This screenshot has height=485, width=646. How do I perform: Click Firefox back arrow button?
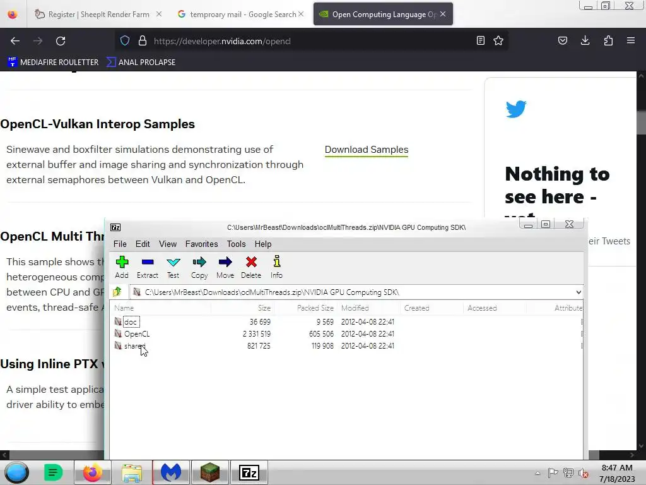tap(15, 41)
